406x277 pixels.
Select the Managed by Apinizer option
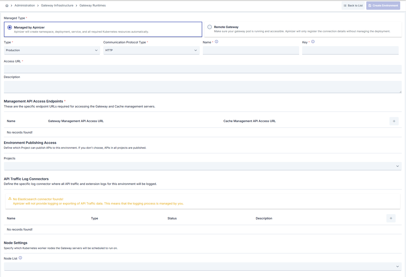[9, 27]
